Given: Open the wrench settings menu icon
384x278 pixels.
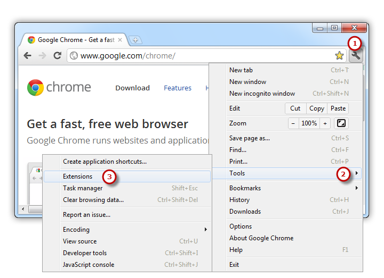Looking at the screenshot, I should pos(355,56).
